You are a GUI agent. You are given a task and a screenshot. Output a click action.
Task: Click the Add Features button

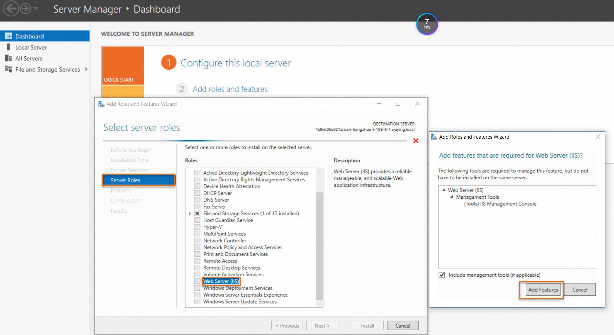[x=543, y=290]
